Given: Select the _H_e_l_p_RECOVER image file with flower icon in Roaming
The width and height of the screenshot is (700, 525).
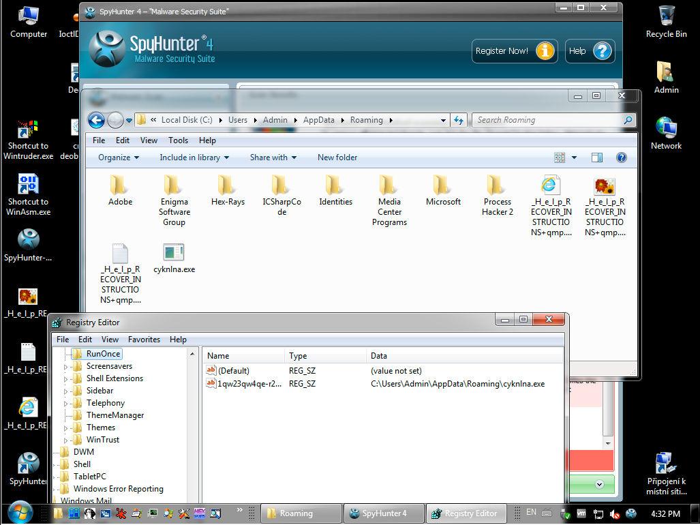Looking at the screenshot, I should pos(605,206).
